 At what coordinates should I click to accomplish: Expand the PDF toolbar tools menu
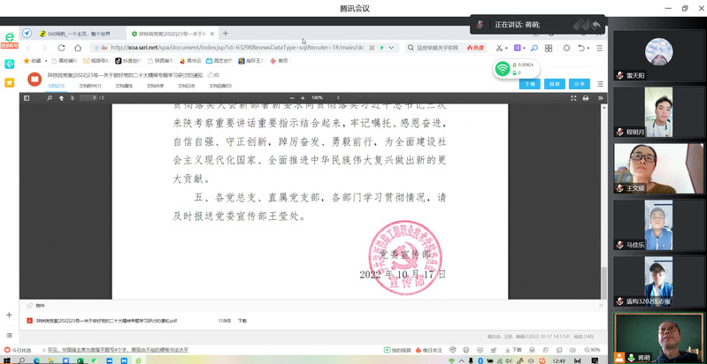[x=603, y=98]
